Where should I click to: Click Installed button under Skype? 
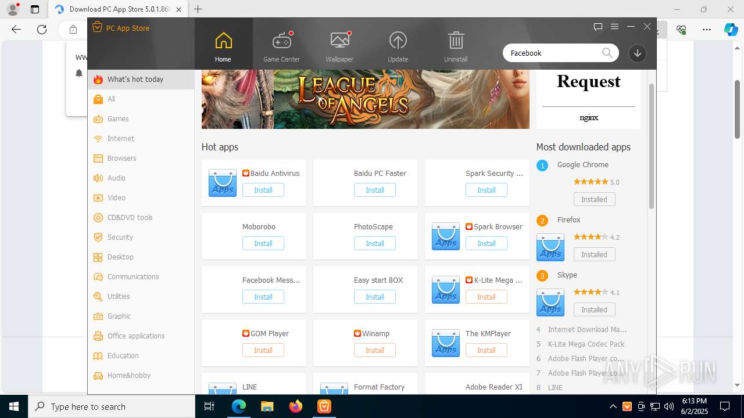click(x=595, y=310)
